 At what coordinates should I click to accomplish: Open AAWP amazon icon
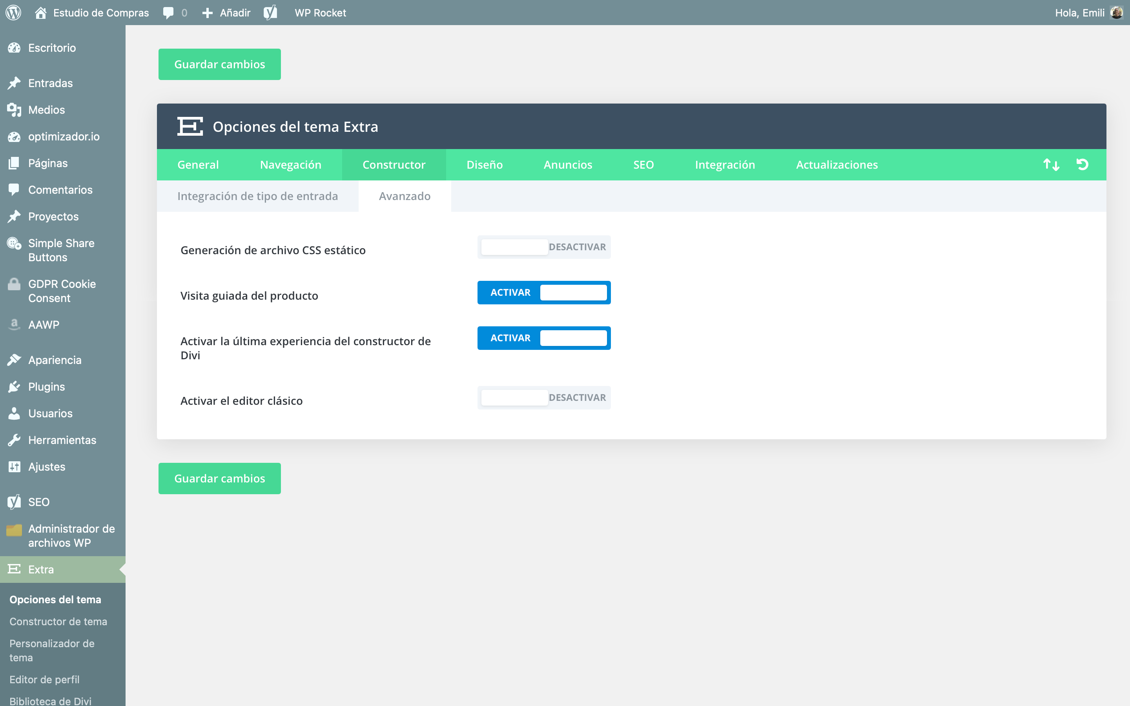tap(14, 324)
